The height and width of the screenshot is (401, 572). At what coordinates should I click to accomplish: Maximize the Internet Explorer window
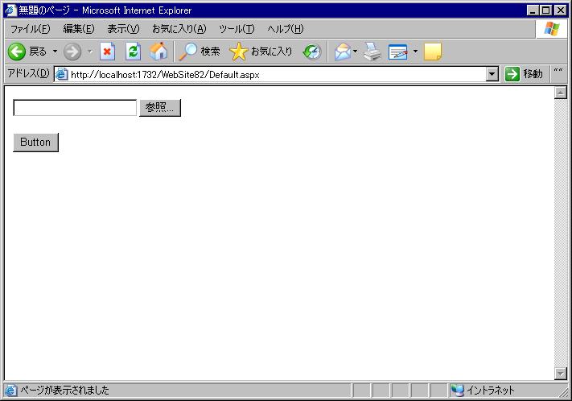(x=546, y=10)
